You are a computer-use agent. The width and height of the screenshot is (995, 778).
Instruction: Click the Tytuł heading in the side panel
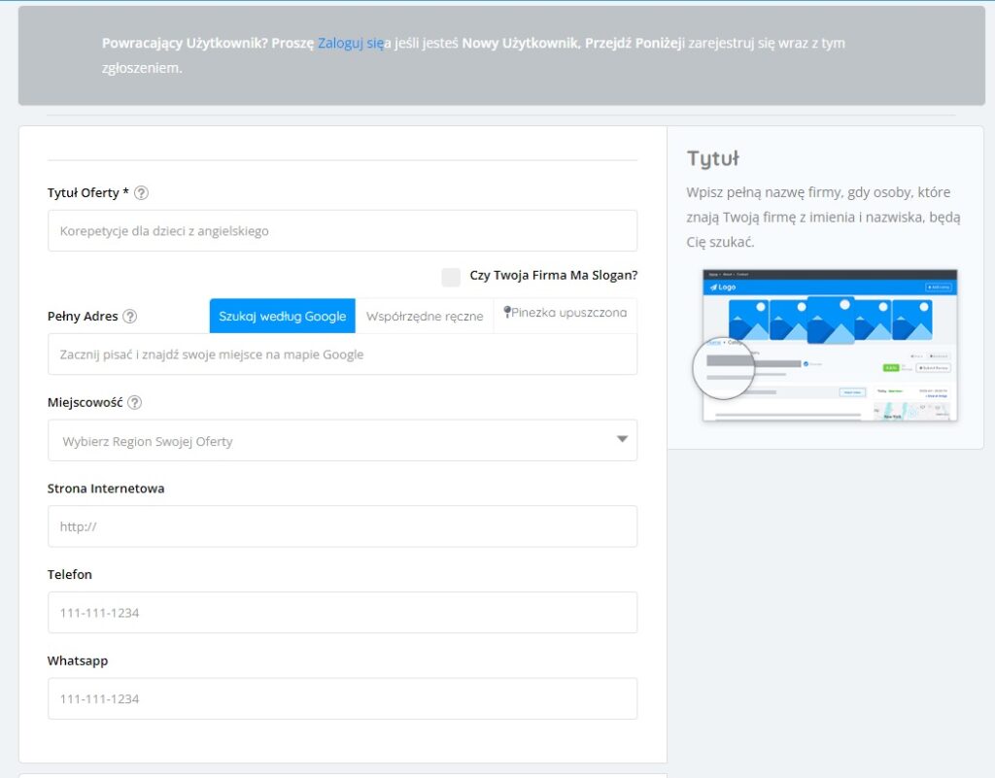(713, 158)
